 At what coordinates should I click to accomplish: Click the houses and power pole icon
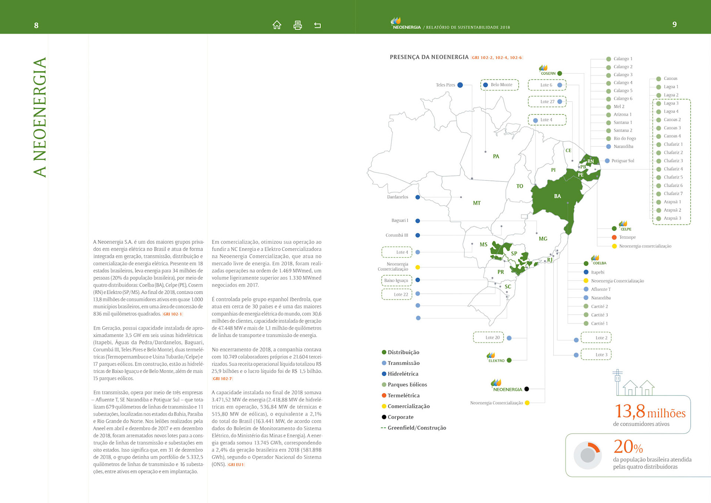(x=634, y=383)
